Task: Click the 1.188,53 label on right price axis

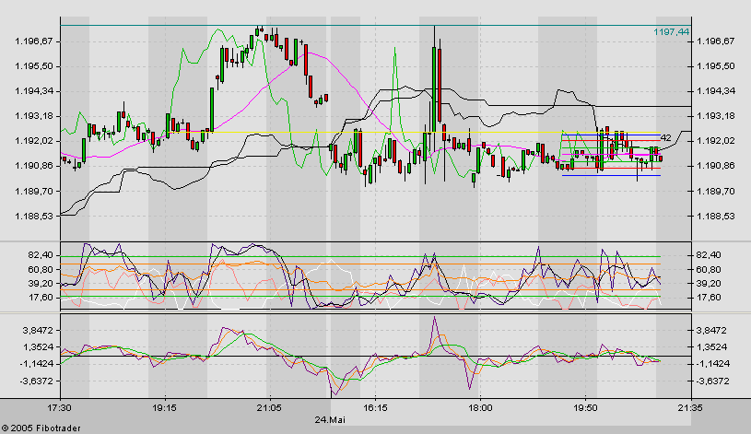Action: pos(715,216)
